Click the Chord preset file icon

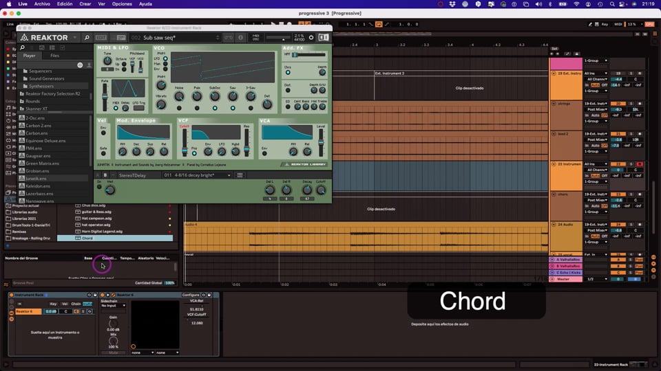pyautogui.click(x=78, y=238)
